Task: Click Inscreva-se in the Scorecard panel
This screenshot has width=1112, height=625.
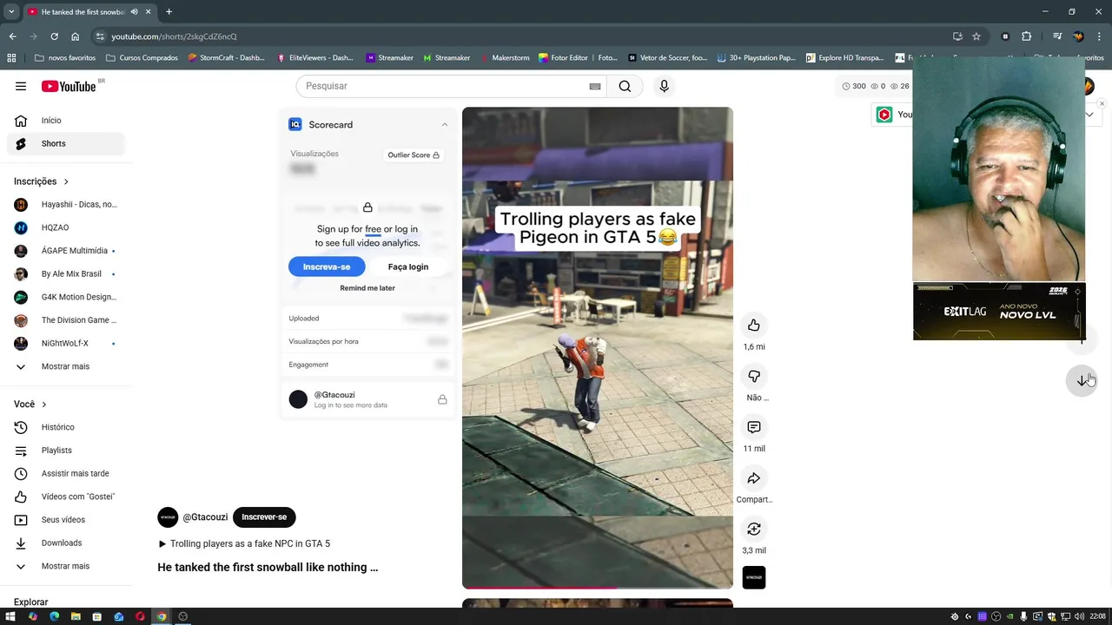Action: [327, 266]
